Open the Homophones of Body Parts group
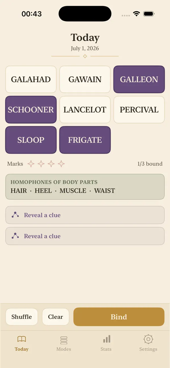 point(85,187)
